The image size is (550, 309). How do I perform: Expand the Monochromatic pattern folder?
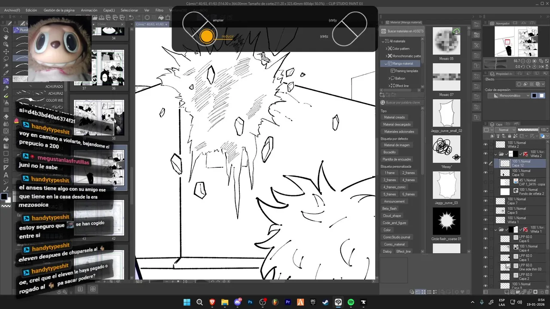click(386, 56)
